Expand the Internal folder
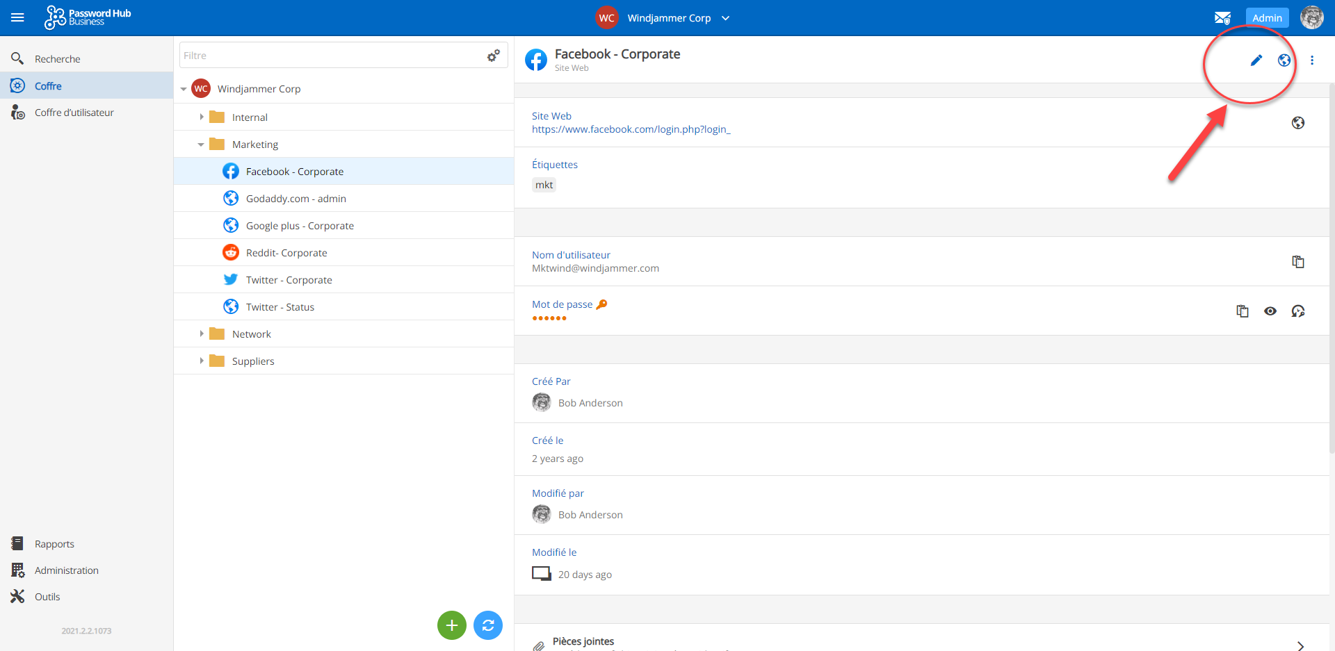Viewport: 1335px width, 651px height. [202, 117]
